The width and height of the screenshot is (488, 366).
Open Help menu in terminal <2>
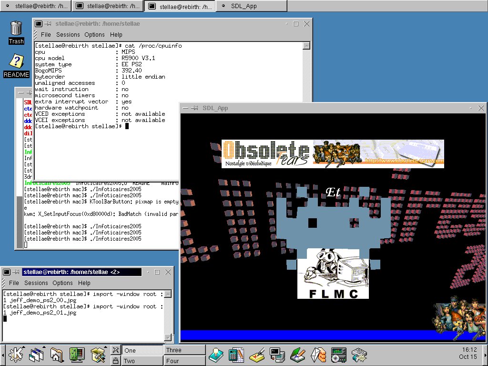pos(84,283)
